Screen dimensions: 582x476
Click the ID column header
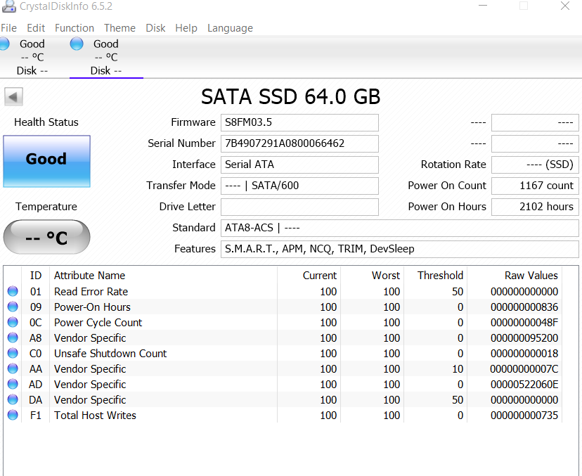click(36, 276)
